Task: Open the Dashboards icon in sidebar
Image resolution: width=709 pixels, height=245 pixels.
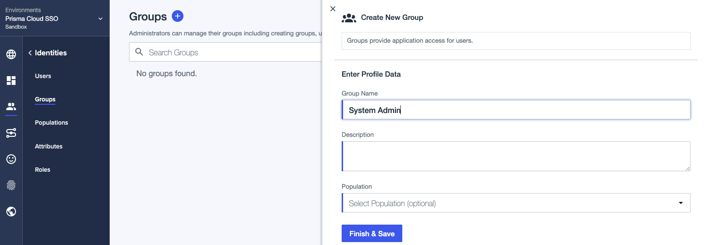Action: (x=11, y=81)
